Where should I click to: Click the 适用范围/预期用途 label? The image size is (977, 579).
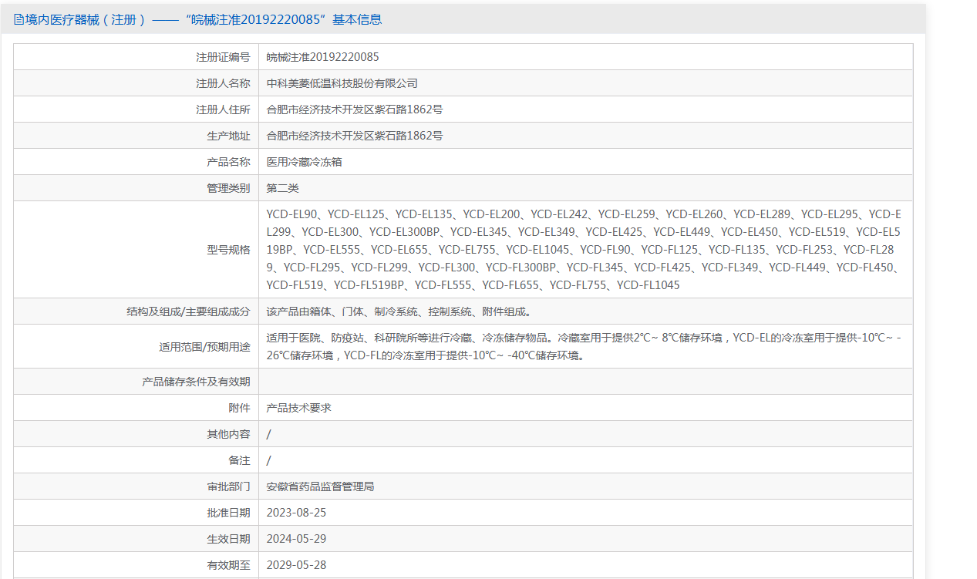tap(204, 347)
